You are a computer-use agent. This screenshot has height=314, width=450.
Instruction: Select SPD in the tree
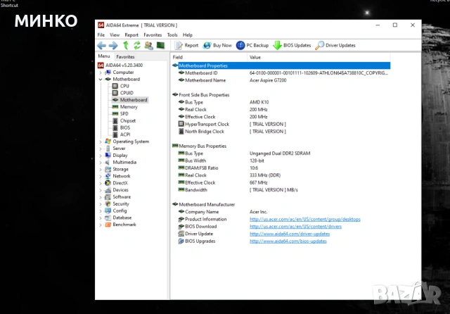(124, 114)
